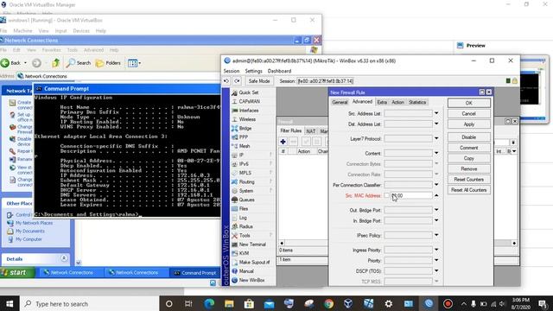Click Src. MAC Address input field
The height and width of the screenshot is (311, 553).
point(411,195)
